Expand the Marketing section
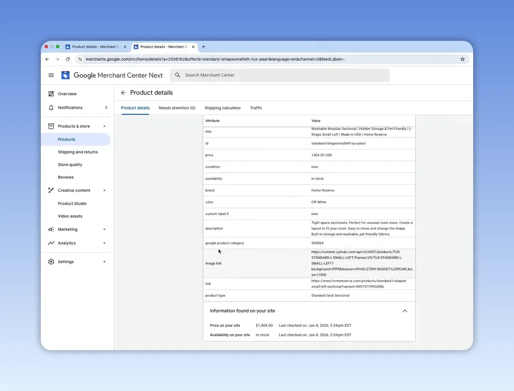This screenshot has width=514, height=391. pos(104,229)
